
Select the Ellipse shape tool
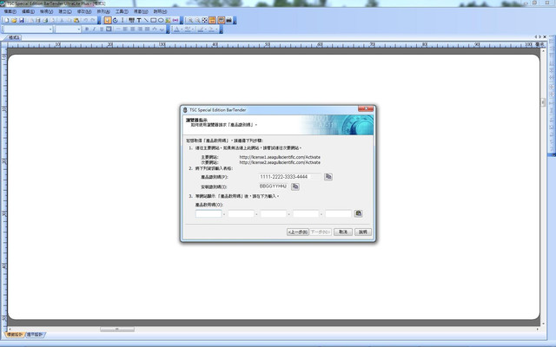161,20
